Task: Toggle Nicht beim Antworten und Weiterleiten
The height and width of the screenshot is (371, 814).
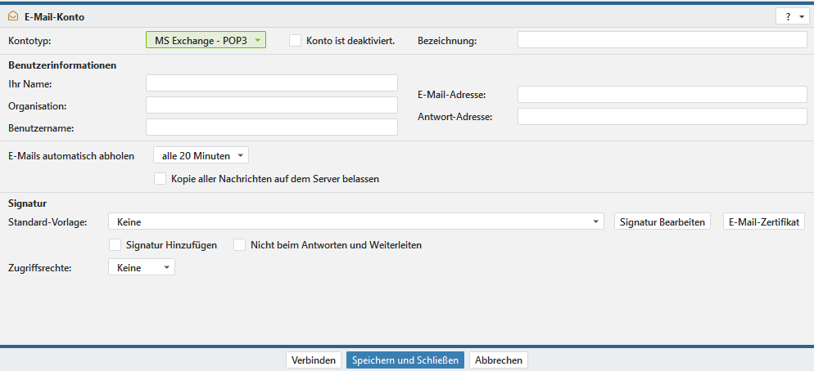Action: pos(240,244)
